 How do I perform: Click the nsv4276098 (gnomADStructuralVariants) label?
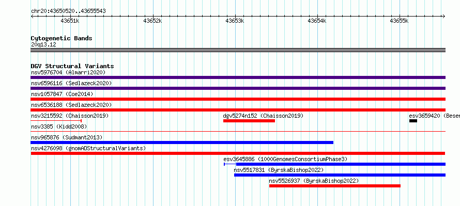[88, 148]
